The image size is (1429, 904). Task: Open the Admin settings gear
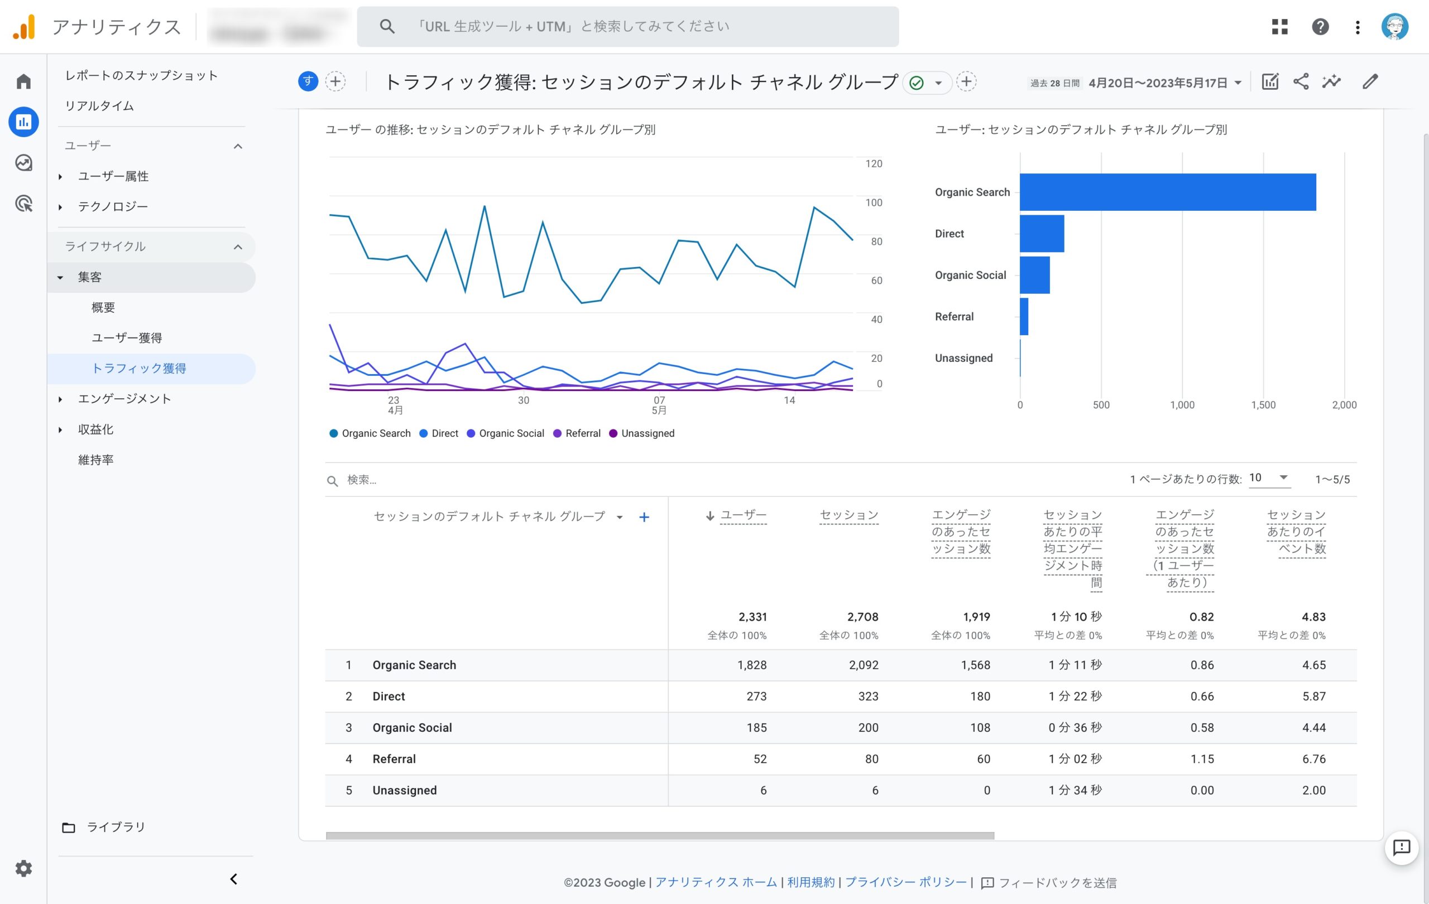point(24,868)
